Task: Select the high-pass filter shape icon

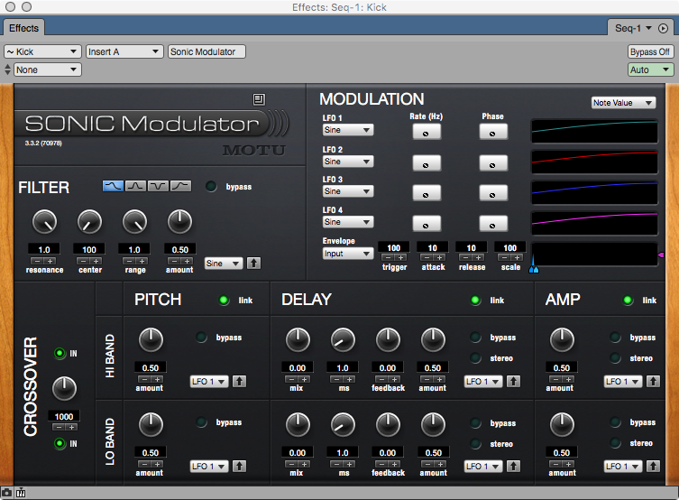Action: tap(180, 186)
